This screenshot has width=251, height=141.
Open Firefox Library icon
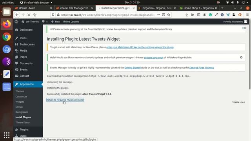tap(193, 15)
